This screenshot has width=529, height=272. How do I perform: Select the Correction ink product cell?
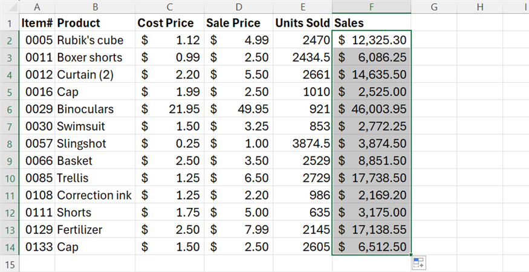click(95, 195)
